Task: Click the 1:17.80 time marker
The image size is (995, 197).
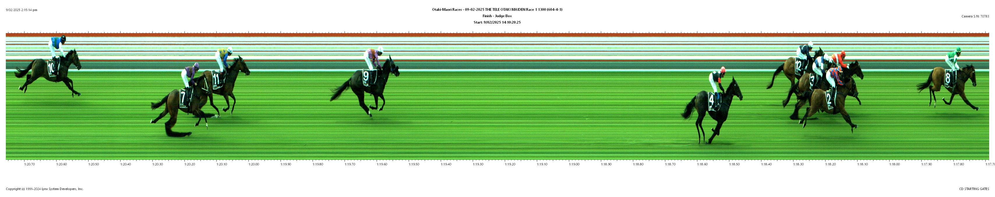Action: click(959, 164)
